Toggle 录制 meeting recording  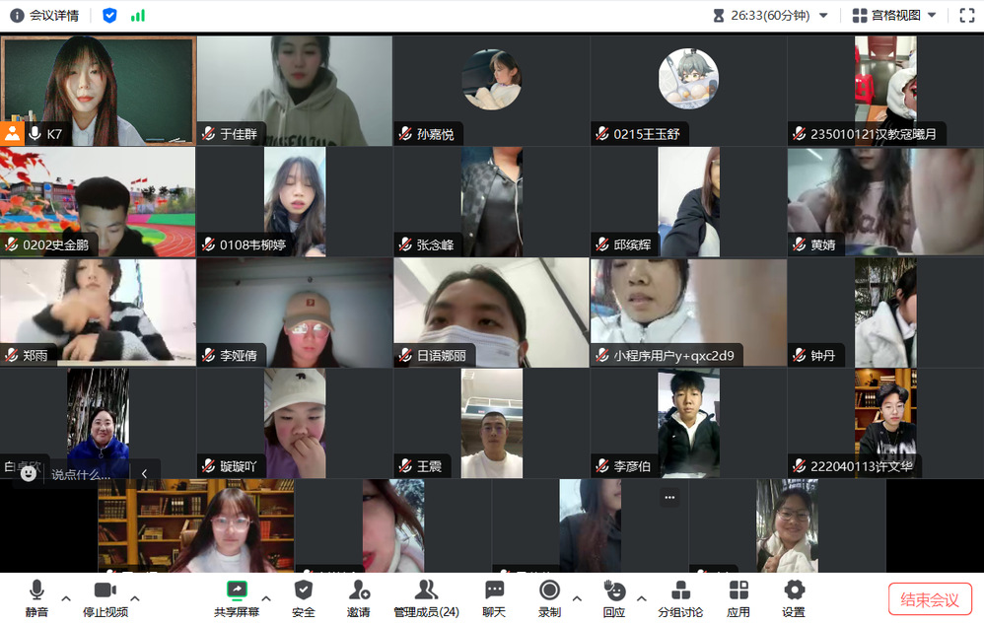pyautogui.click(x=549, y=598)
